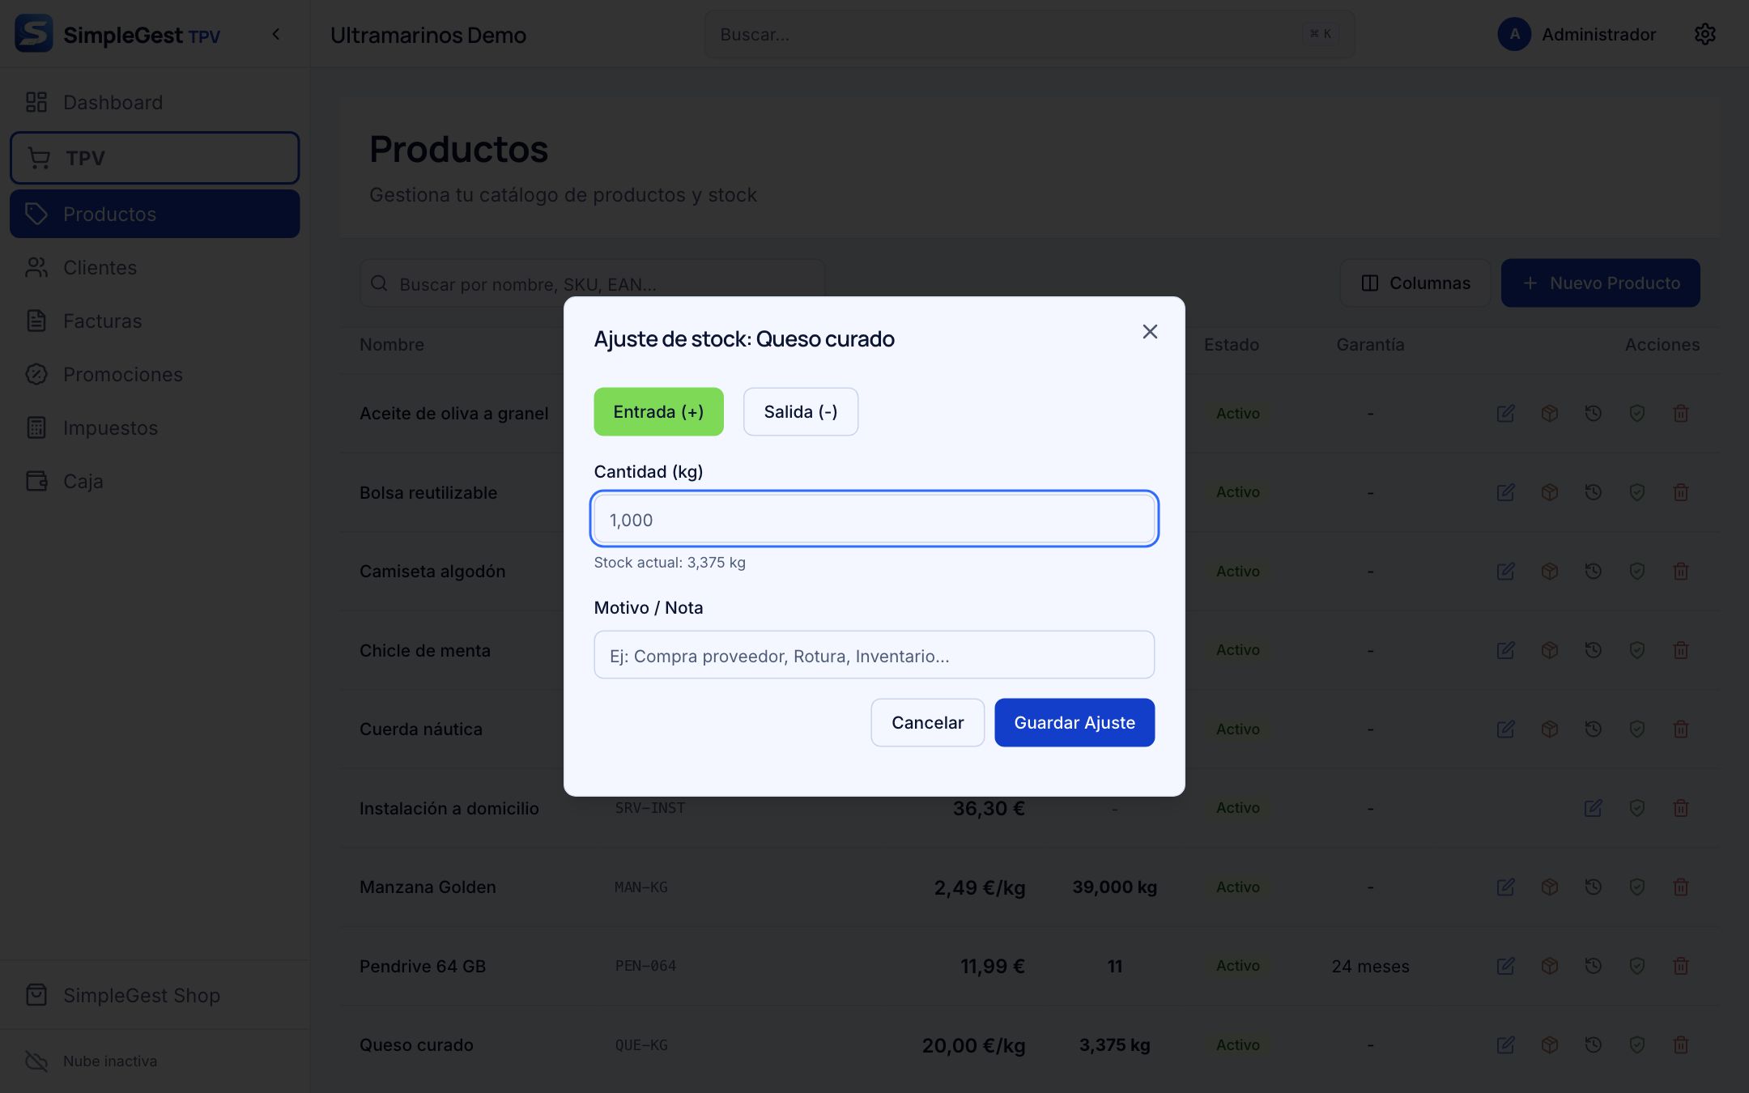Click the SimpleGest TPV logo
Image resolution: width=1749 pixels, height=1093 pixels.
pyautogui.click(x=117, y=34)
